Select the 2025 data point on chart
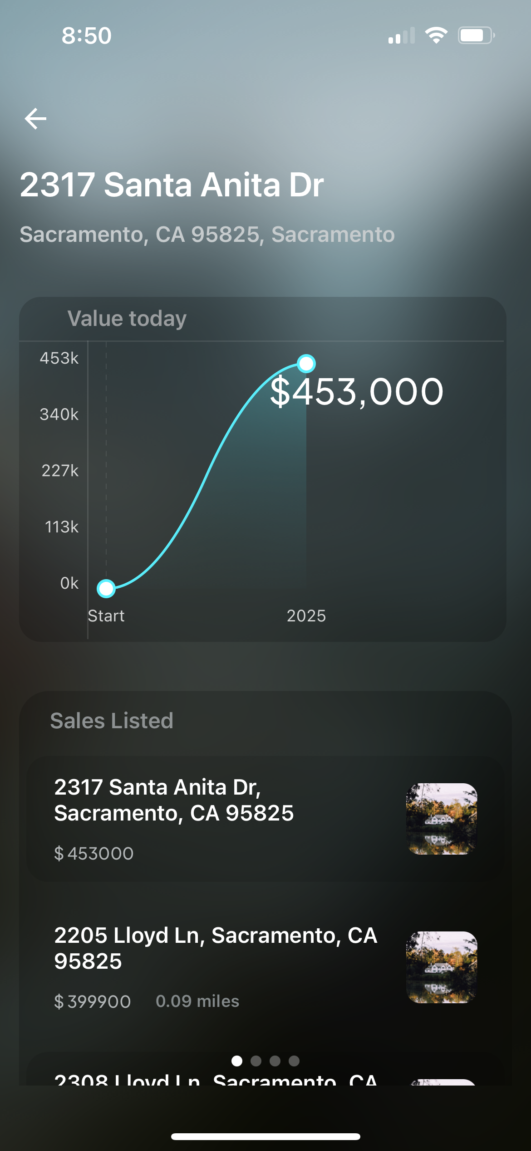 [306, 363]
